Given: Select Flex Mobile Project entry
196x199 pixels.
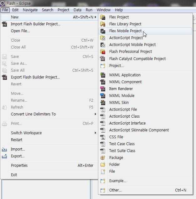Looking at the screenshot, I should [x=145, y=31].
